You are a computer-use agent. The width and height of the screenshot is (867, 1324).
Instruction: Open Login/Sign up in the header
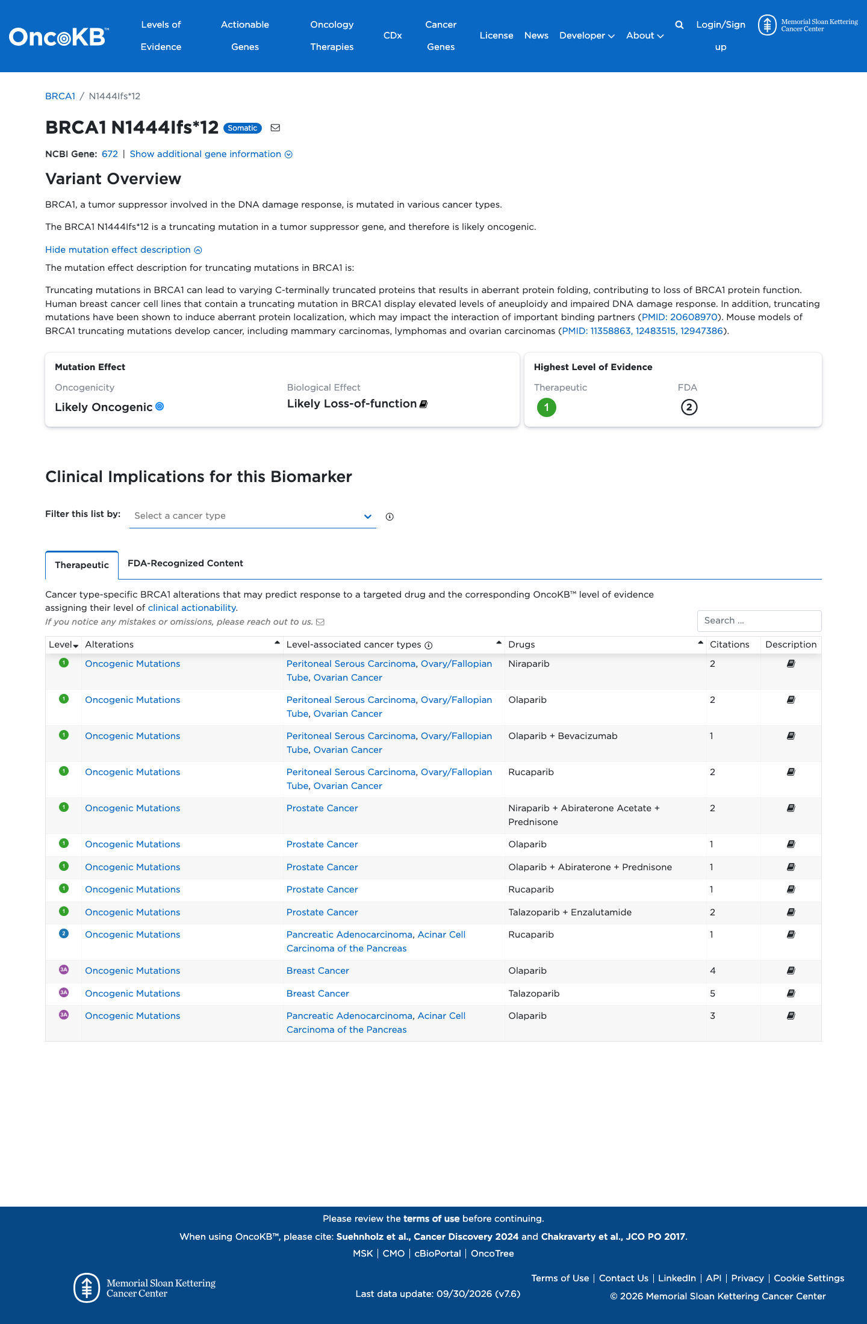point(721,36)
